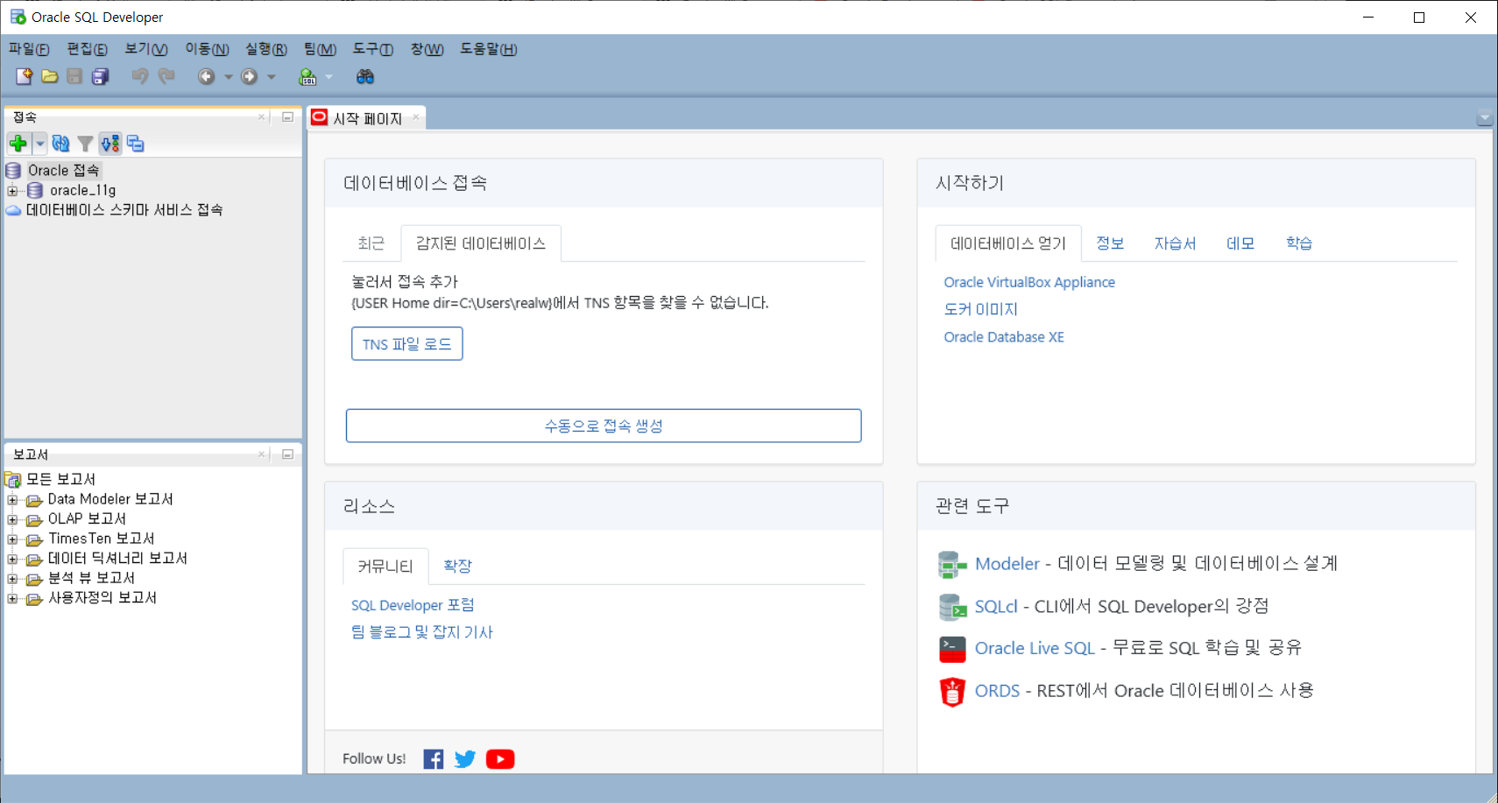This screenshot has width=1498, height=803.
Task: Minimize the 보고서 panel
Action: click(287, 454)
